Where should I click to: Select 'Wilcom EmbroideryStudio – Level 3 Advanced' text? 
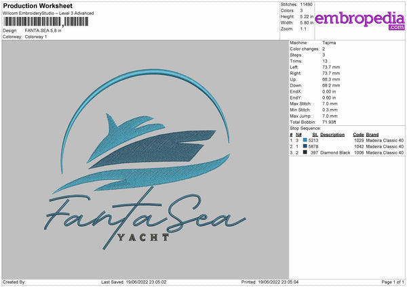pos(48,14)
